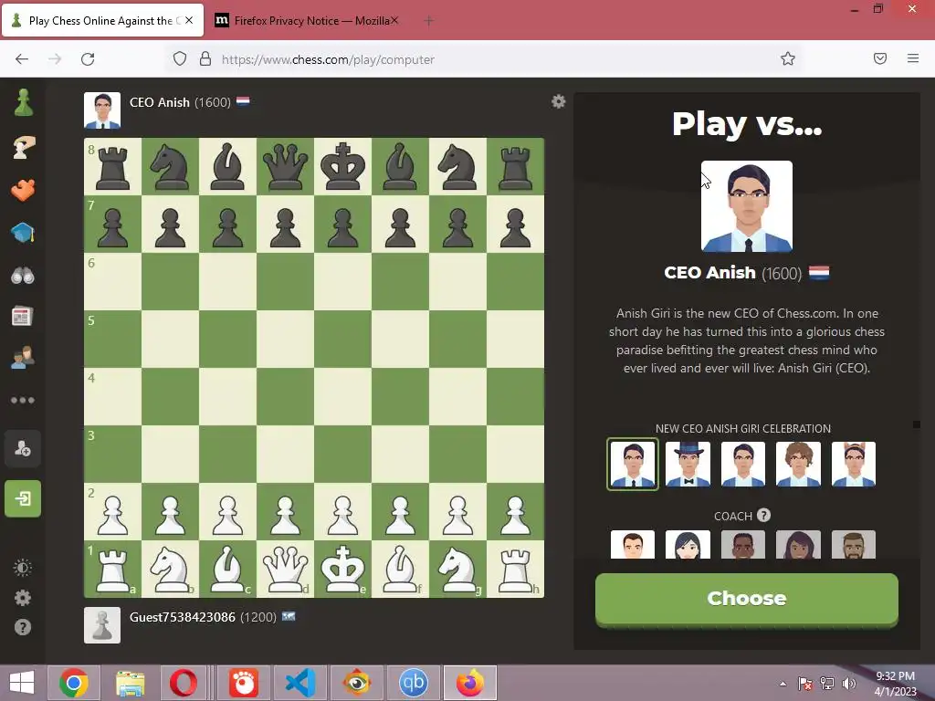Image resolution: width=935 pixels, height=701 pixels.
Task: Toggle the light/dark theme sidebar icon
Action: (x=23, y=568)
